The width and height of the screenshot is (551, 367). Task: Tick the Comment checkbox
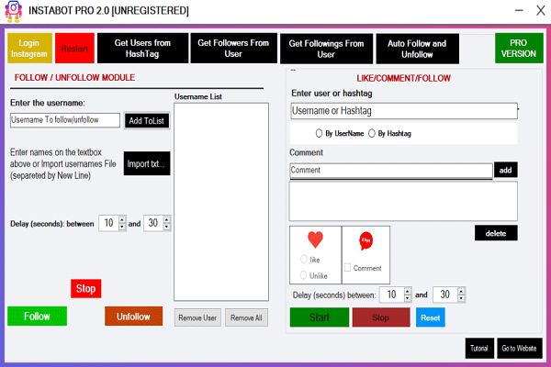[x=347, y=268]
